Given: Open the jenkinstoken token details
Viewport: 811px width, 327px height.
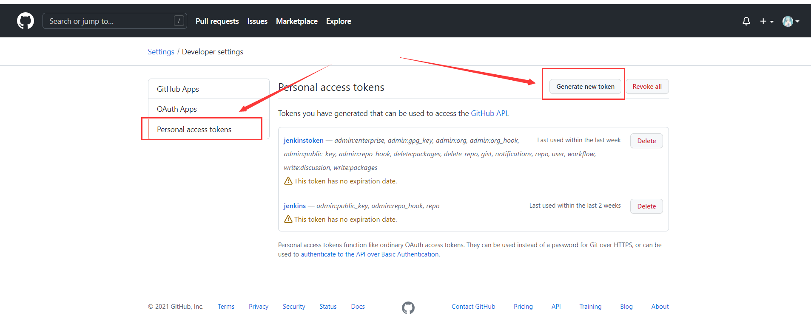Looking at the screenshot, I should pyautogui.click(x=304, y=140).
